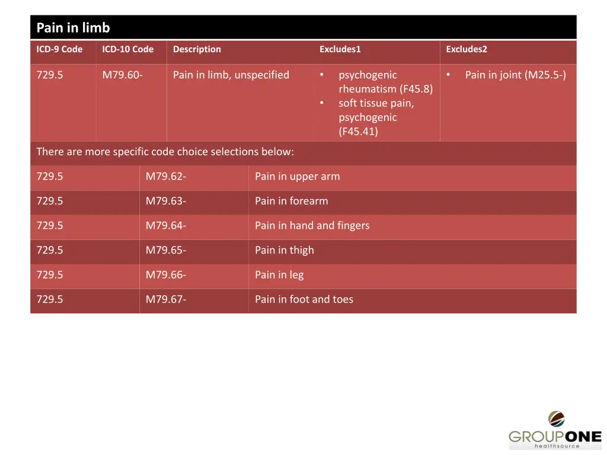Screen dimensions: 607x455
Task: Click the 'Excludes2' column header
Action: tap(467, 49)
